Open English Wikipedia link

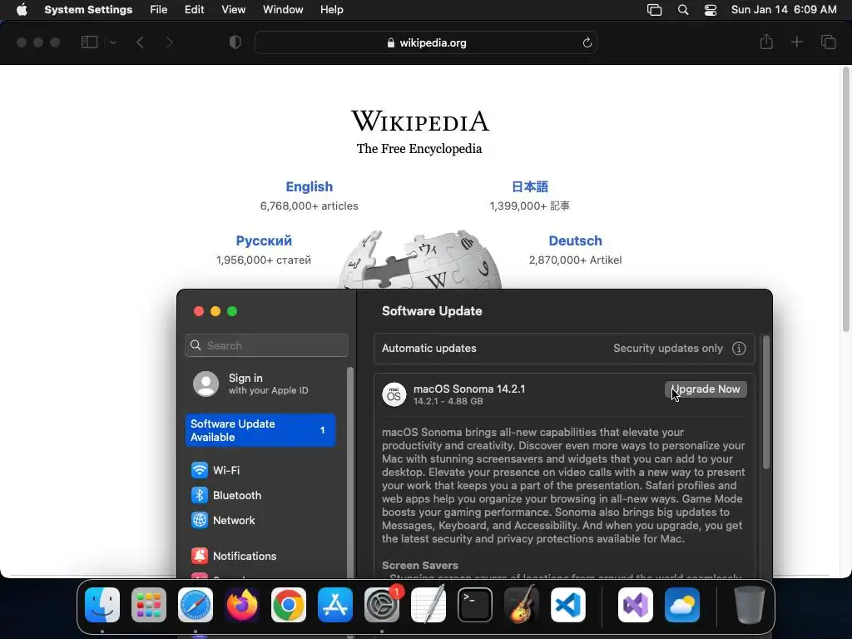[x=310, y=186]
